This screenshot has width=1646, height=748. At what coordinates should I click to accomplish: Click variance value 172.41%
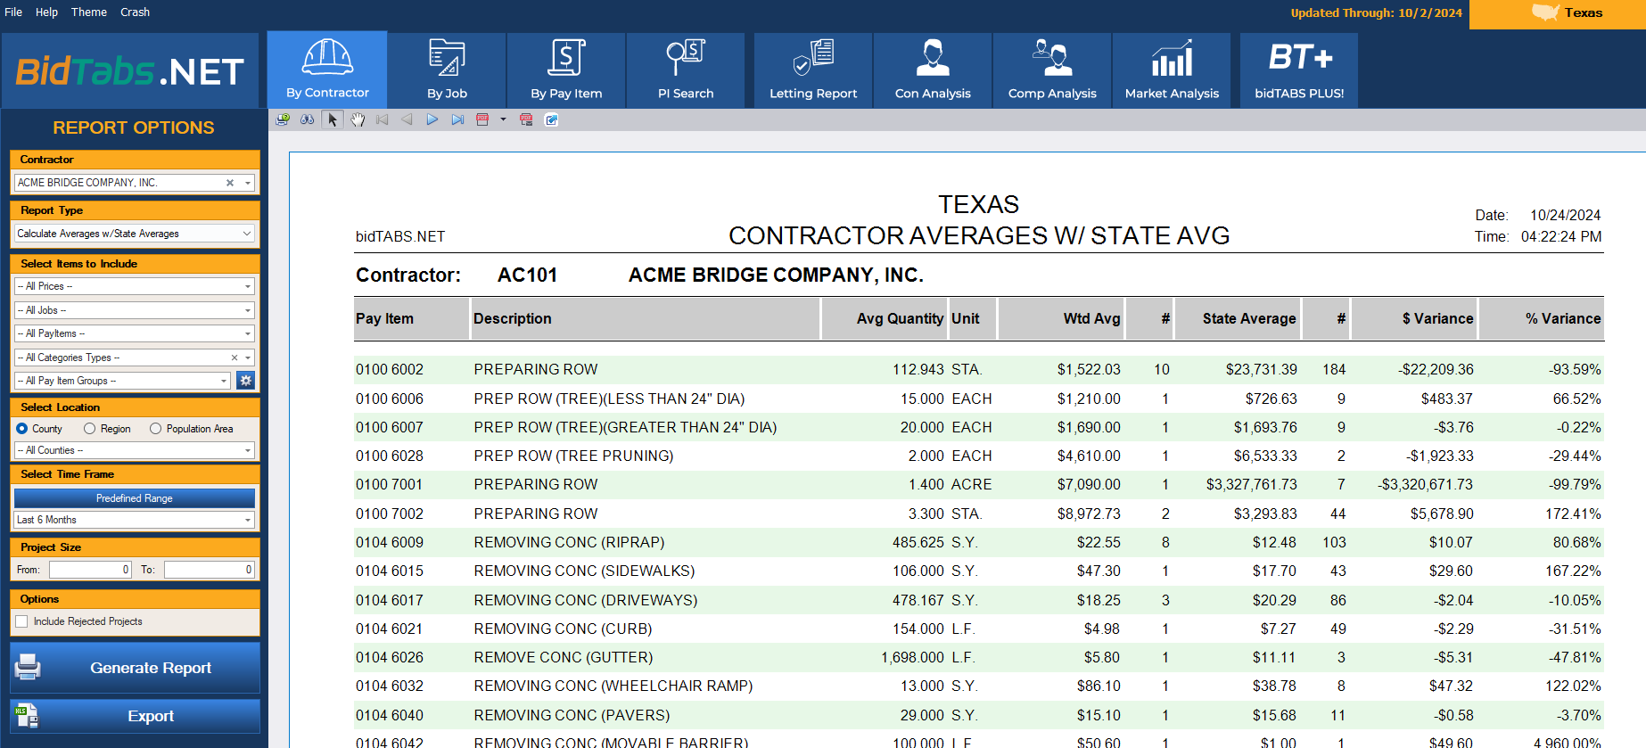click(x=1573, y=514)
